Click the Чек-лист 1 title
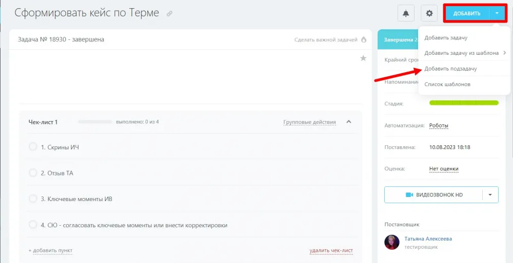 tap(43, 122)
